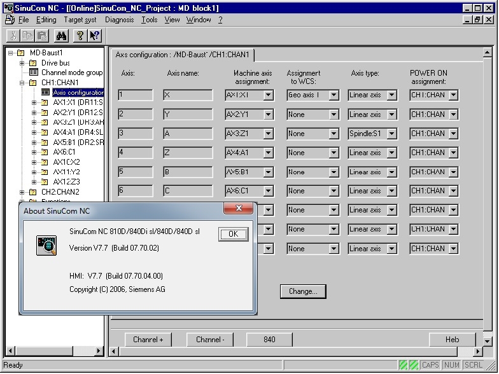Open WCS assignment dropdown for axis 5
Screen dimensions: 499x374
tap(334, 172)
